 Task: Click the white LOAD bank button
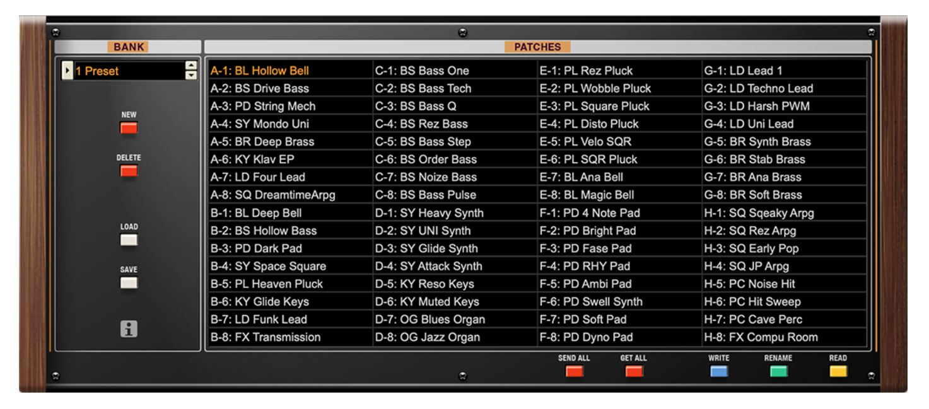pos(129,239)
